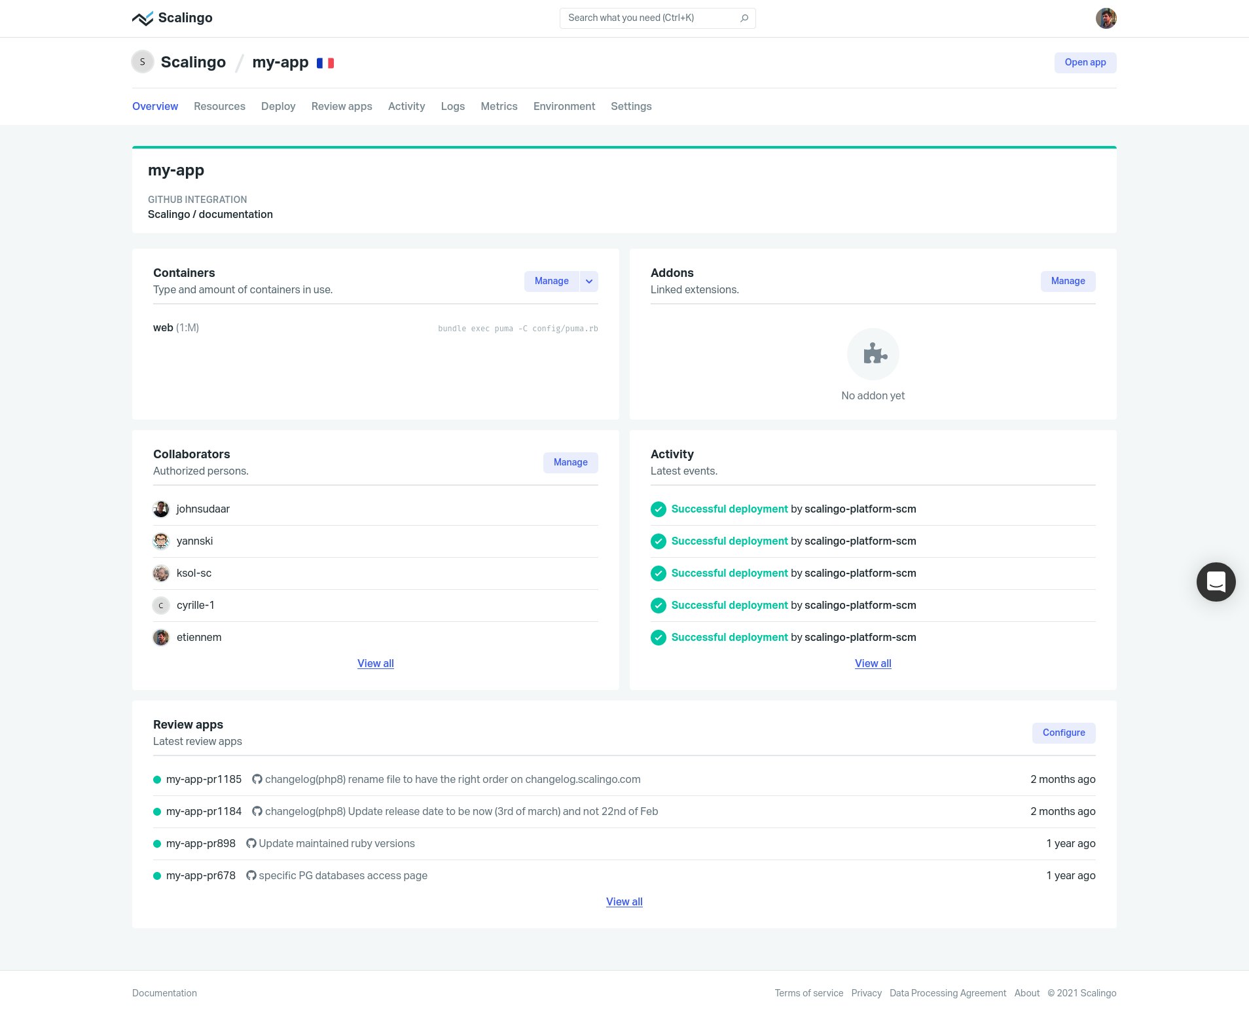Open the Logs tab
This screenshot has height=1016, width=1249.
[453, 106]
